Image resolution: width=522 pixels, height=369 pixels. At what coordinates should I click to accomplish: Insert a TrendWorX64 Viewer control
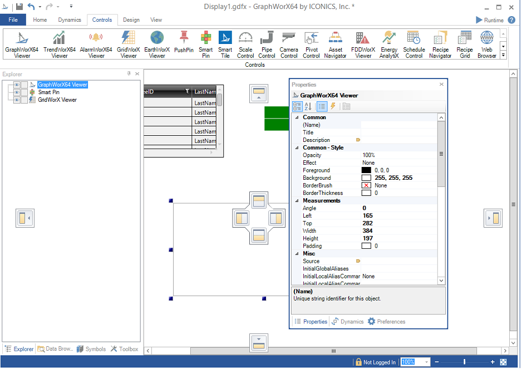point(59,45)
